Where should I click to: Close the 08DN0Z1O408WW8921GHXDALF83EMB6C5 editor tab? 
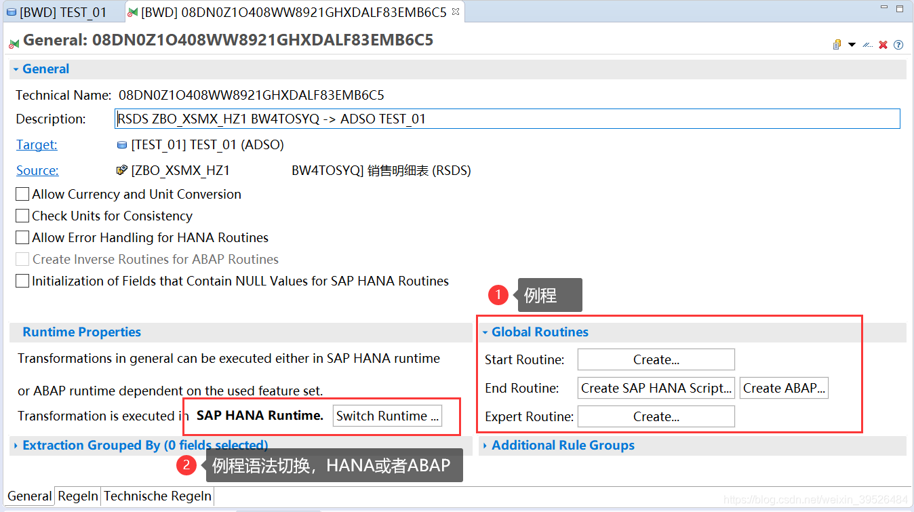456,12
